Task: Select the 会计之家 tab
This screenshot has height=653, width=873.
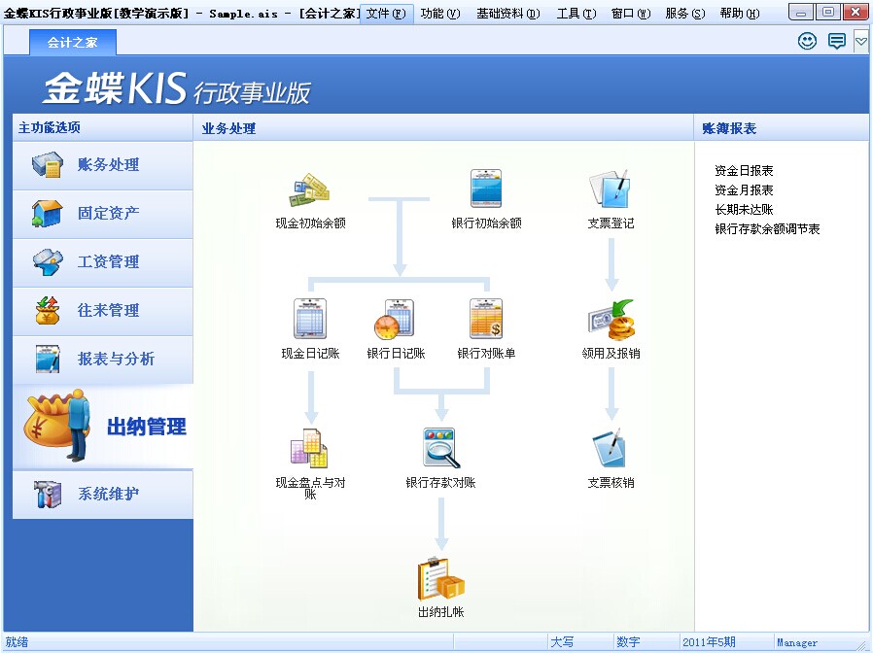Action: [72, 43]
